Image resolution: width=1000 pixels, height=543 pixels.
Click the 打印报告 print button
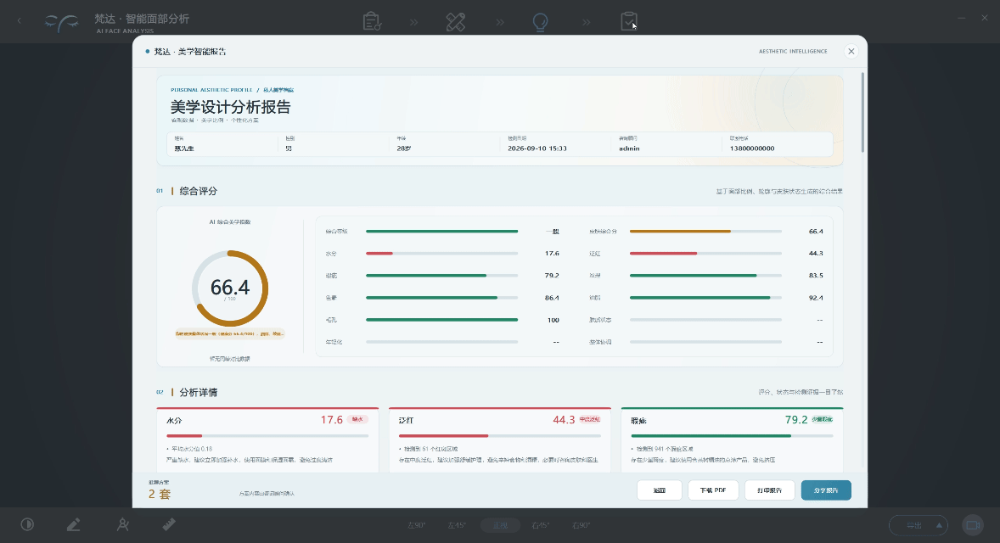point(769,490)
